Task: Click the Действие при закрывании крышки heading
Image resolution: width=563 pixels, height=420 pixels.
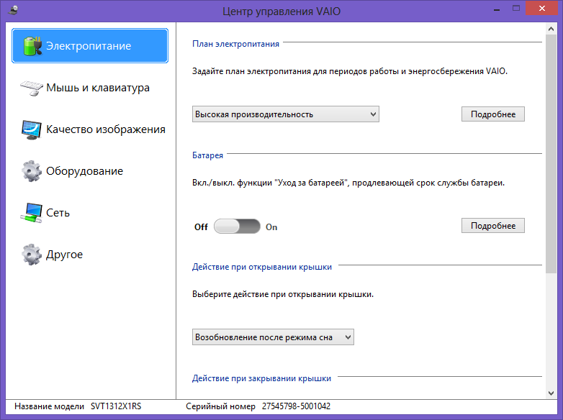Action: [x=261, y=378]
